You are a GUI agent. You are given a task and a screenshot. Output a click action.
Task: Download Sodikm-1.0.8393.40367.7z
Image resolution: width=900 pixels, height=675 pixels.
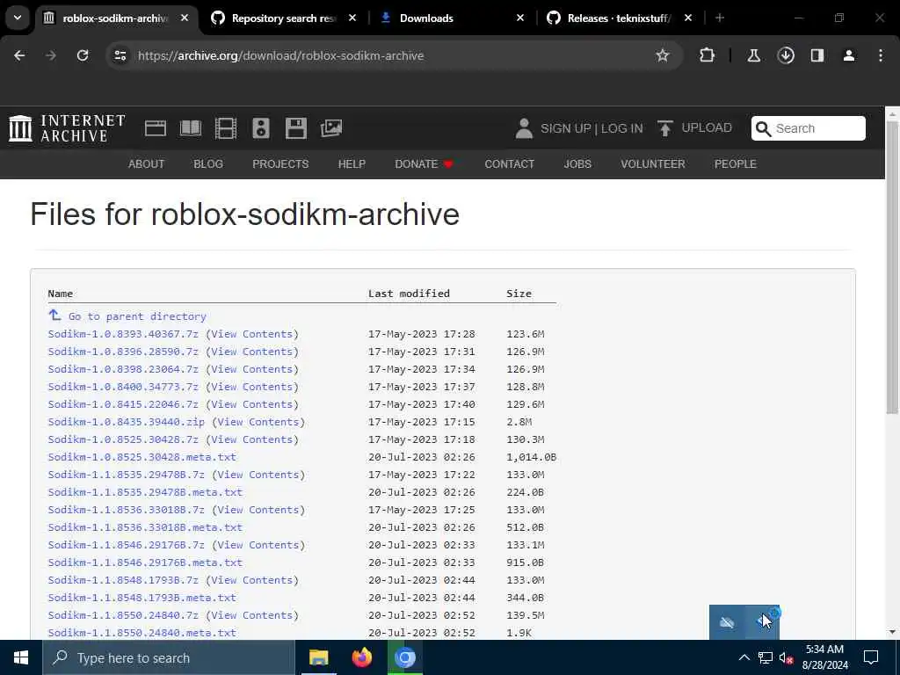click(123, 334)
